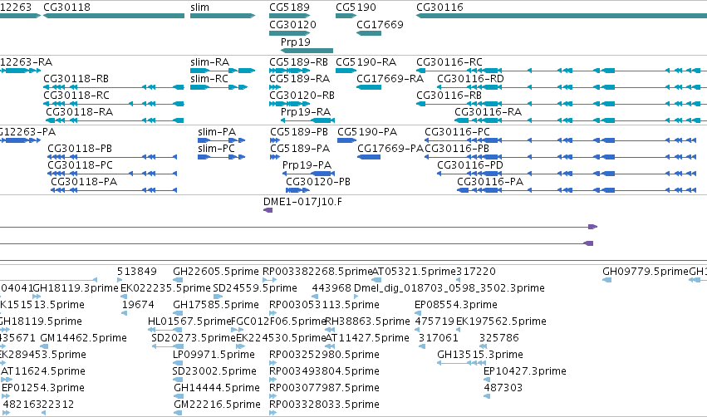The height and width of the screenshot is (417, 707).
Task: Click the 513849 EST label
Action: click(136, 272)
